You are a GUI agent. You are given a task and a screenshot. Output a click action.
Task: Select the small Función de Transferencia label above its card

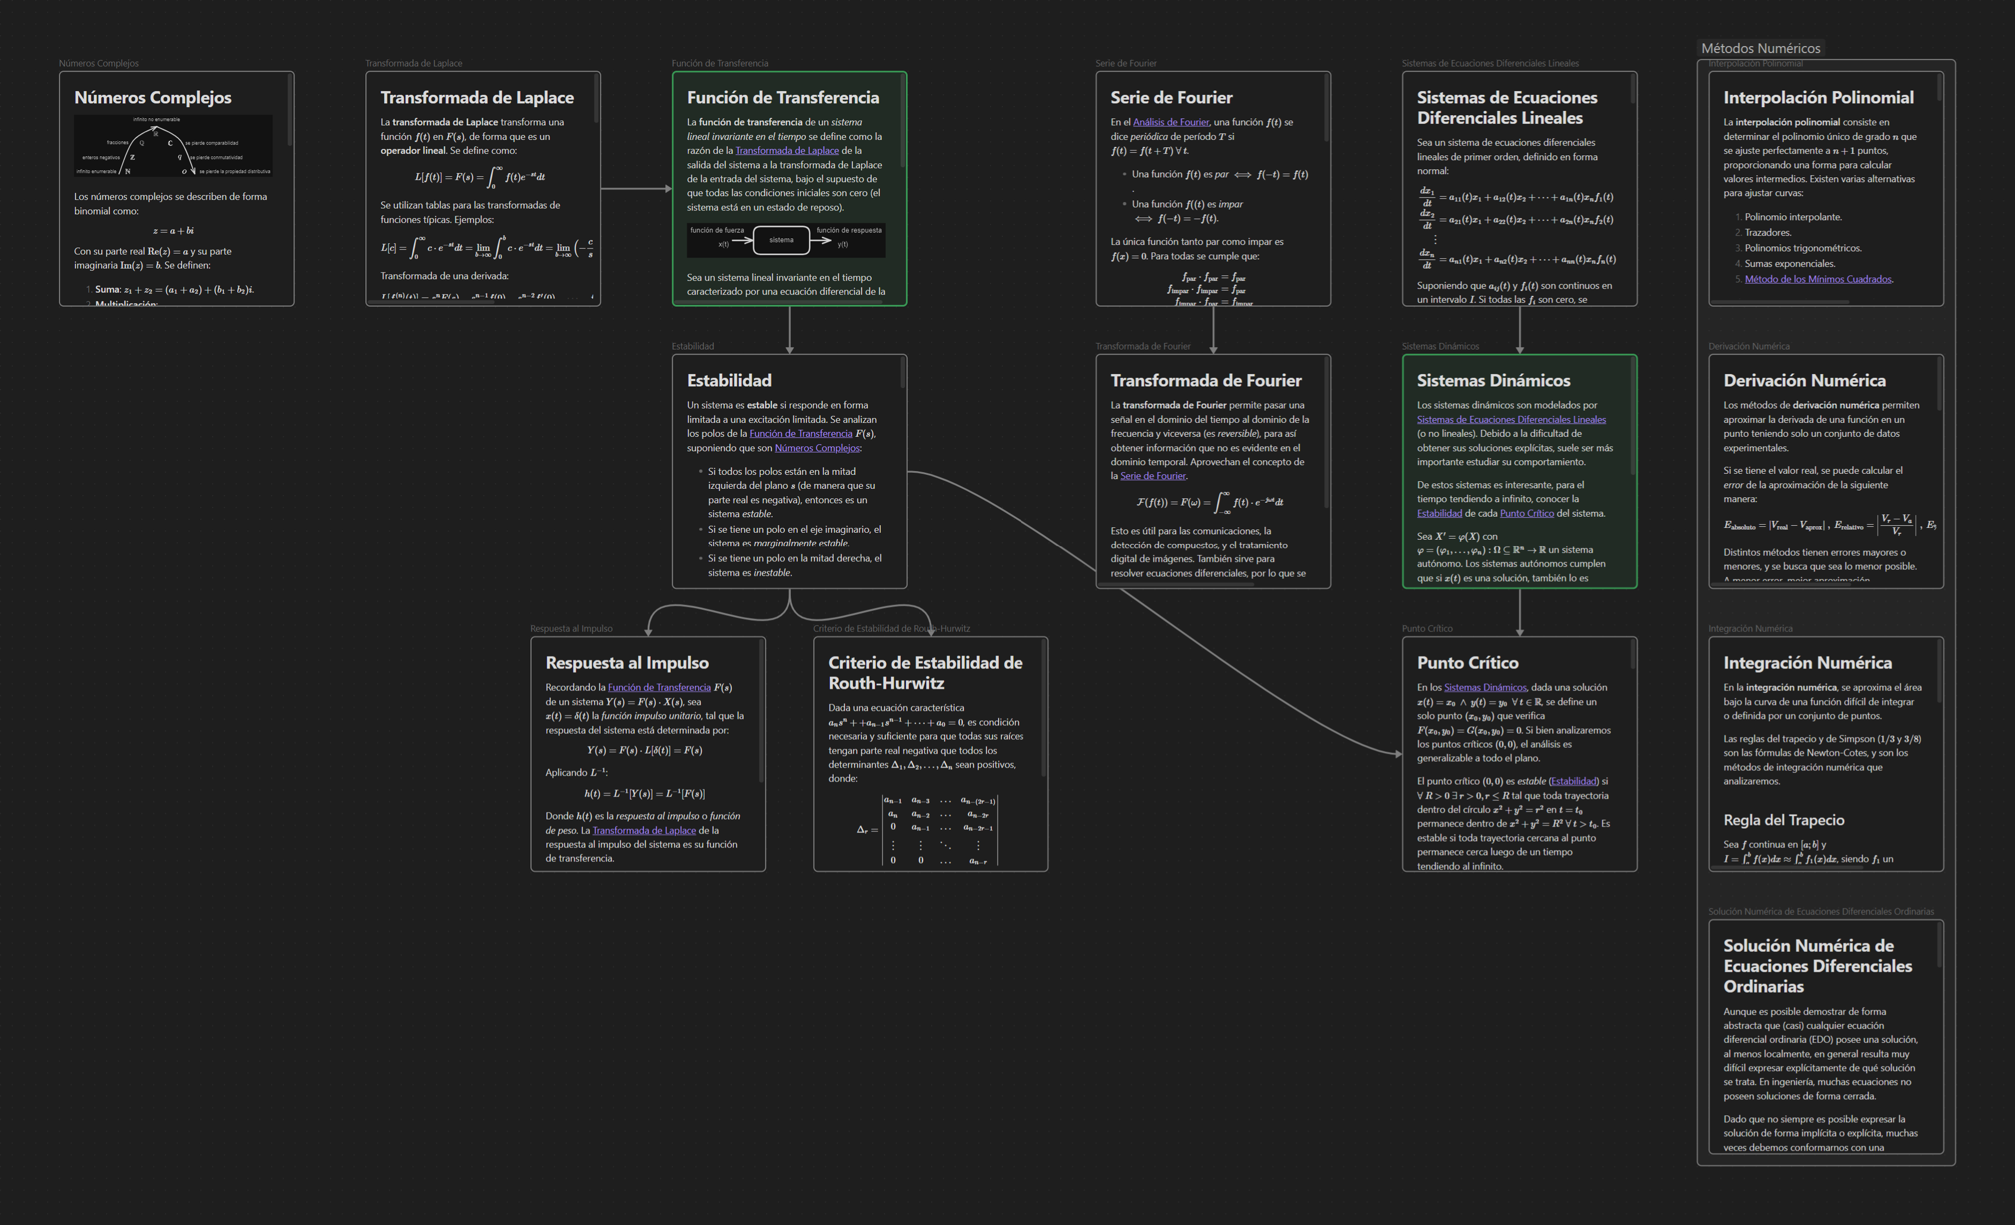point(720,64)
